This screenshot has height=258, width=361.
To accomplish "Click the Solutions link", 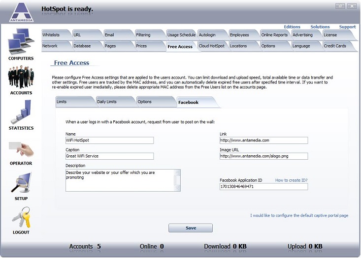I will 320,27.
